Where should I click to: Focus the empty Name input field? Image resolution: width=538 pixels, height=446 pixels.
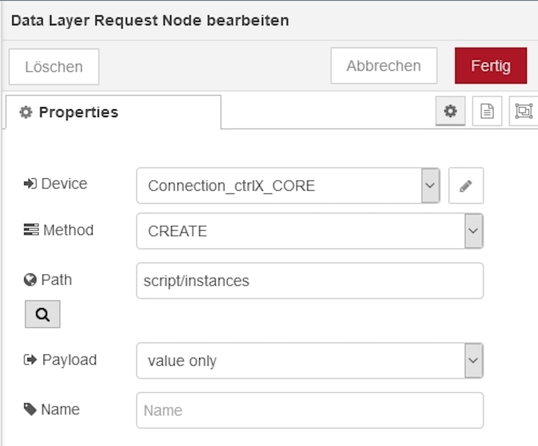(310, 410)
